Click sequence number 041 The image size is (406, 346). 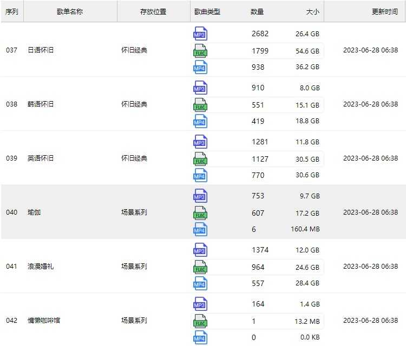click(x=12, y=266)
